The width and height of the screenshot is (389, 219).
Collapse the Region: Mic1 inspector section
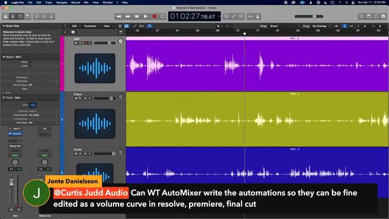pyautogui.click(x=4, y=57)
